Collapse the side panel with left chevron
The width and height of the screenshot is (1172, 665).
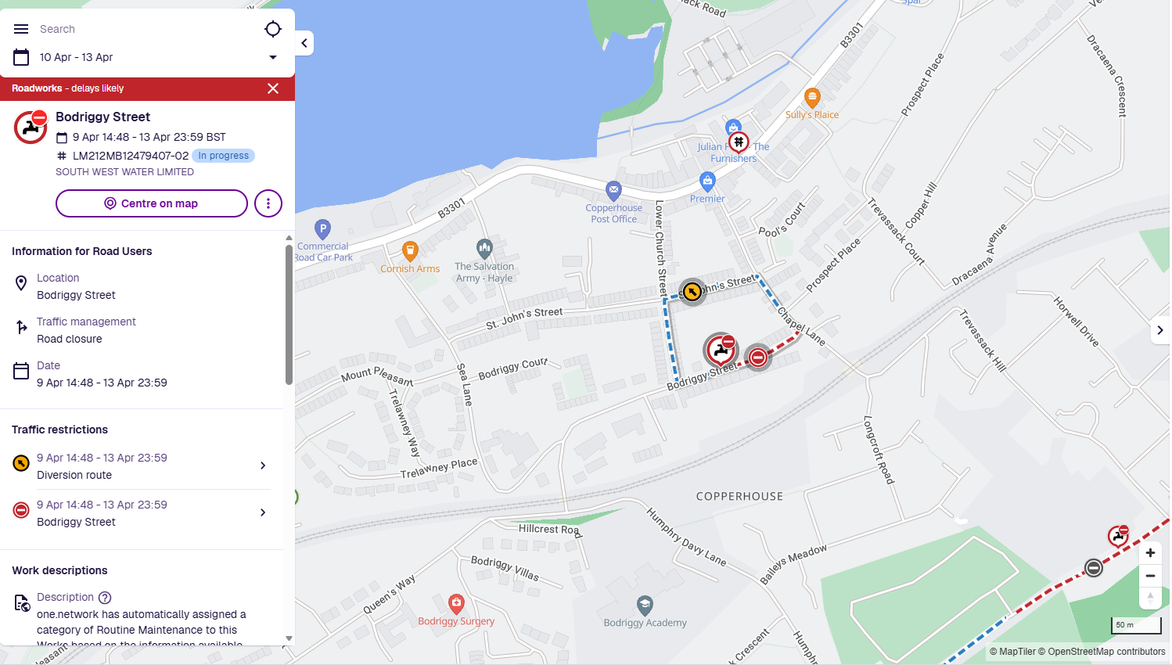click(x=304, y=43)
